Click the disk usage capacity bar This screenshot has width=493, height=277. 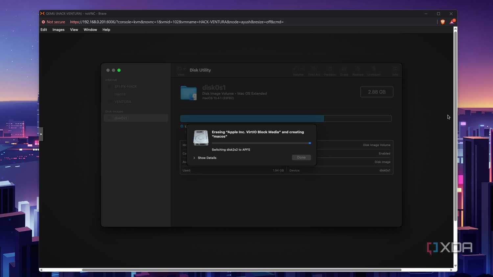point(286,118)
